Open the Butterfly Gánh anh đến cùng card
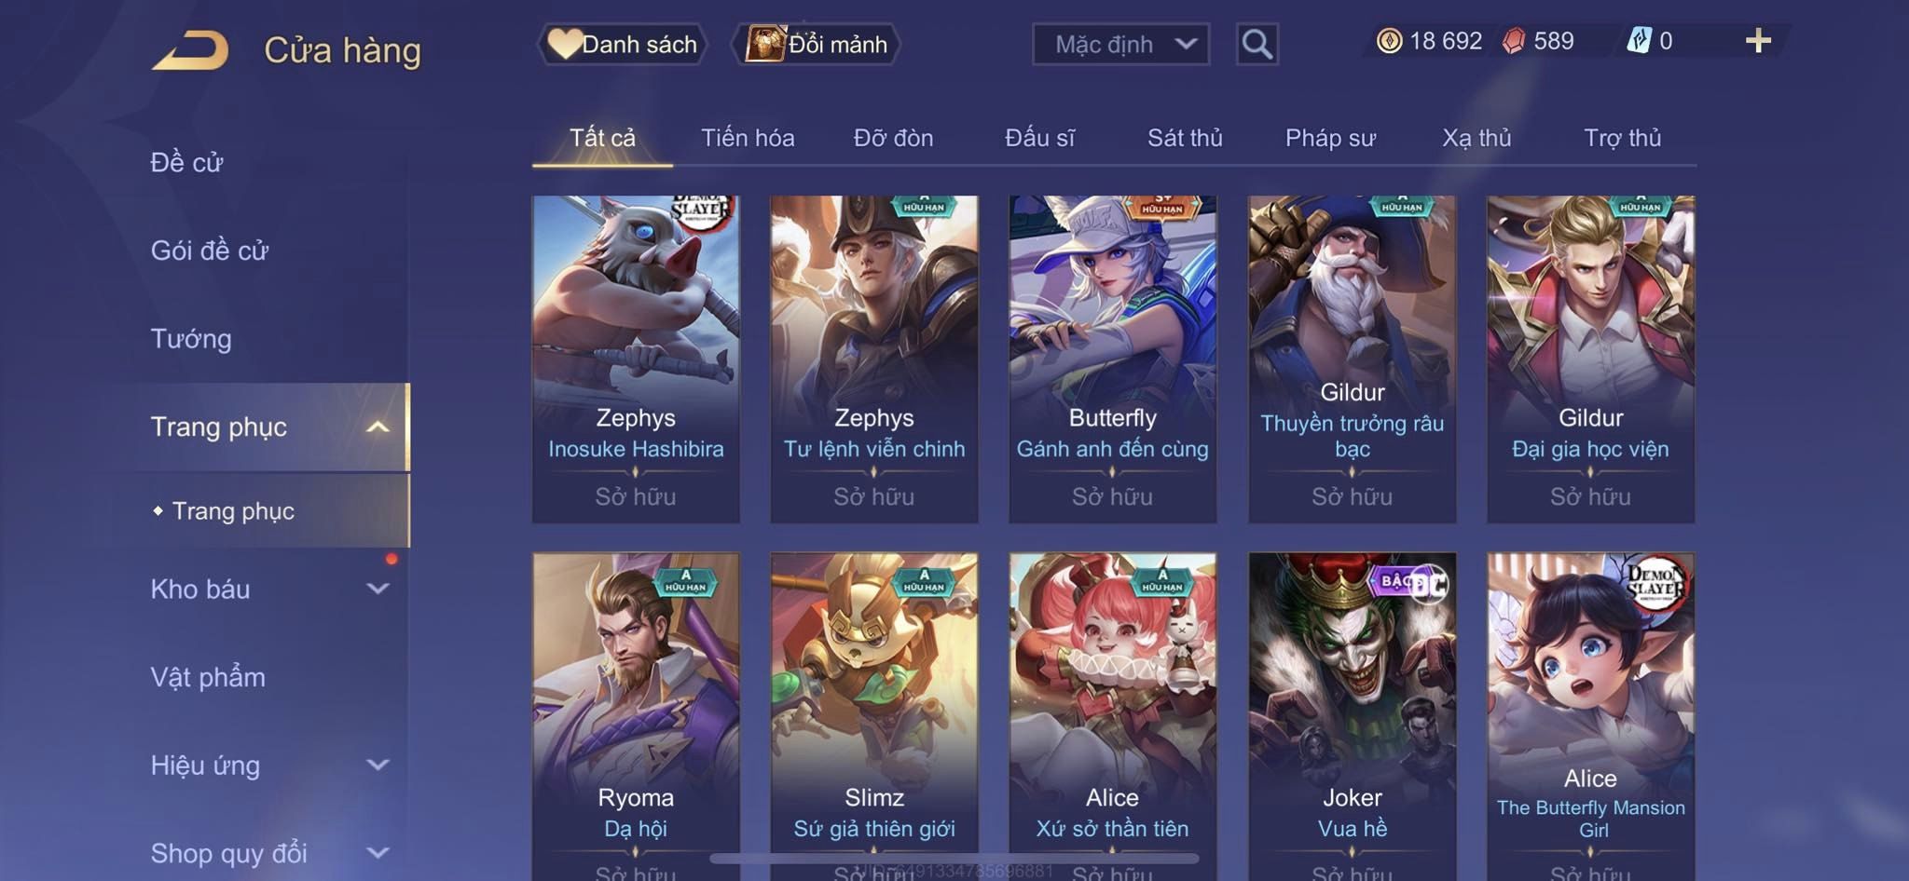Viewport: 1909px width, 881px height. coord(1112,359)
